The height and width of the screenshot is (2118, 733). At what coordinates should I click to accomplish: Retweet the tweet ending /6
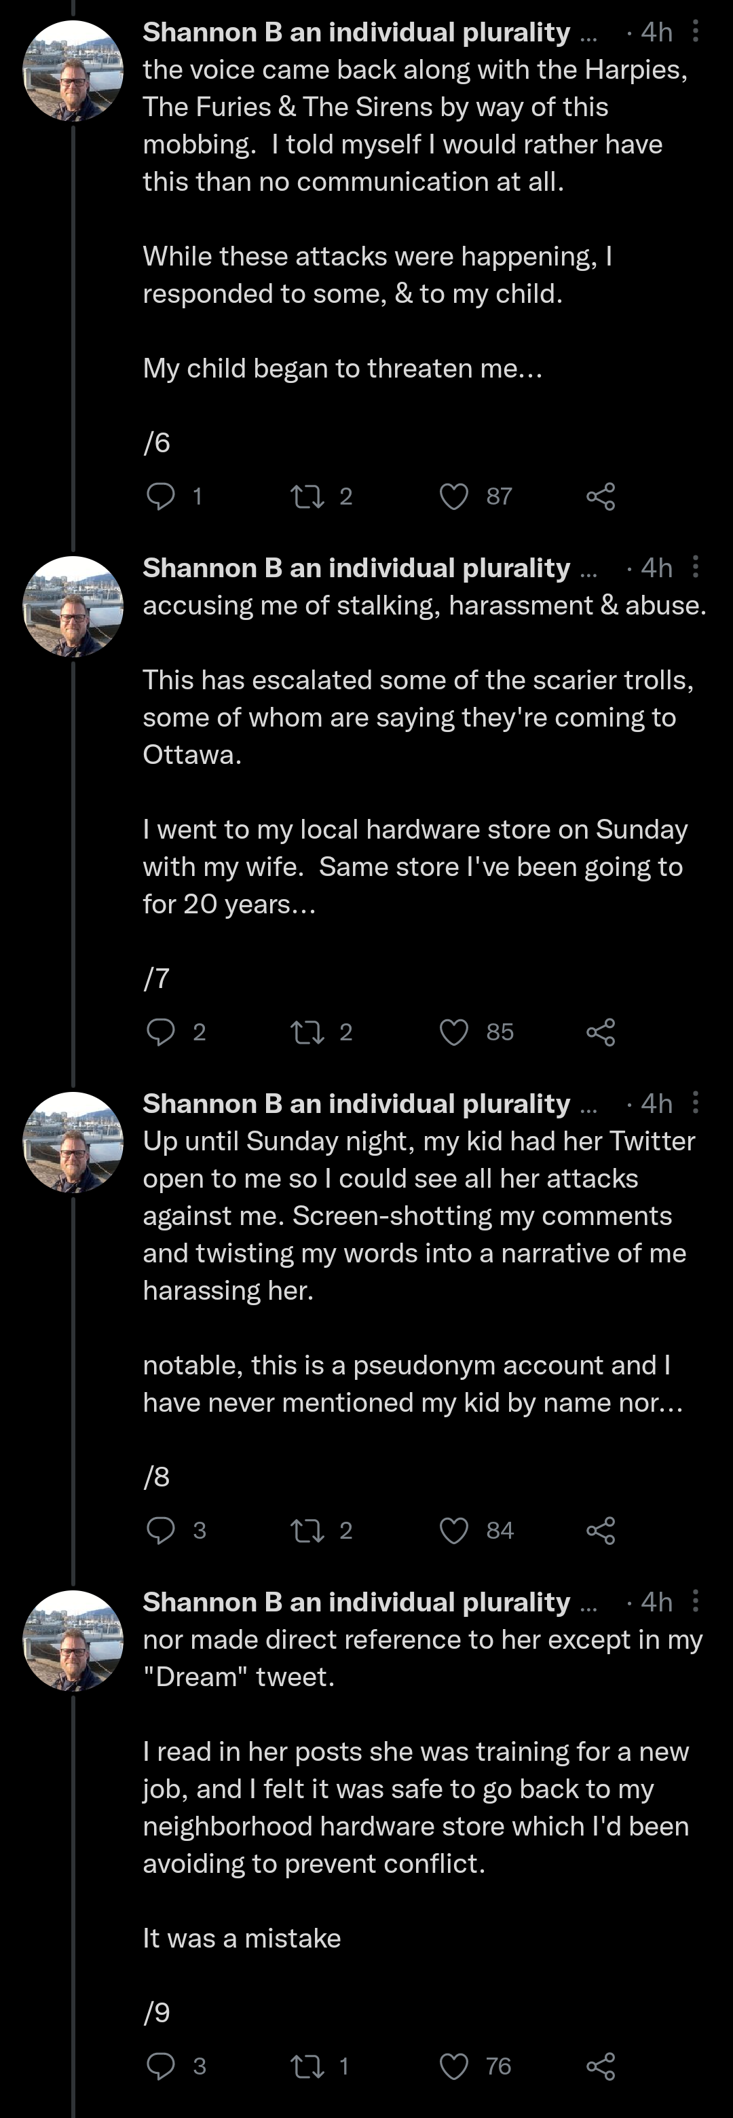[x=308, y=496]
